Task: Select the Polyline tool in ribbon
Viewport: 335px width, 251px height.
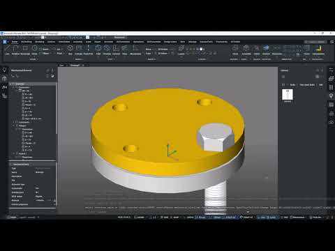Action: [15, 50]
